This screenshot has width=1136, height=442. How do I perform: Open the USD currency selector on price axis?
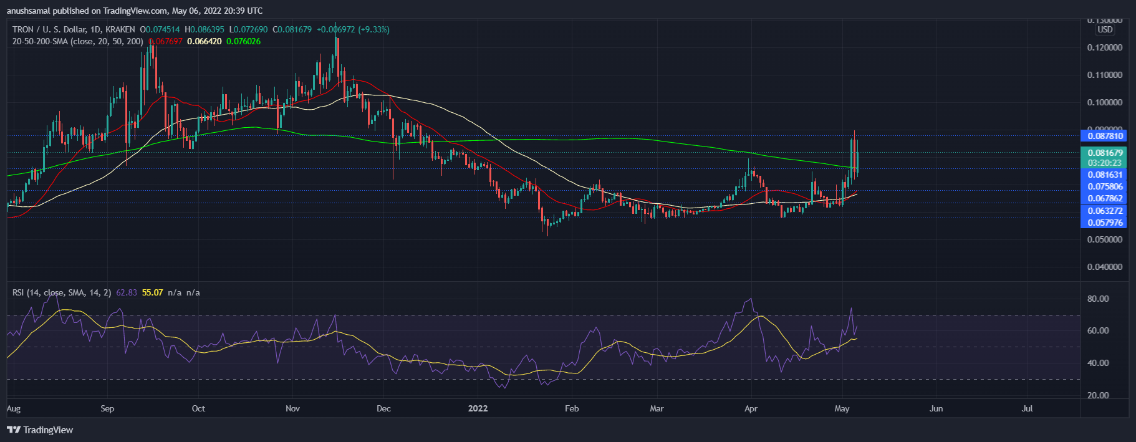click(x=1104, y=29)
